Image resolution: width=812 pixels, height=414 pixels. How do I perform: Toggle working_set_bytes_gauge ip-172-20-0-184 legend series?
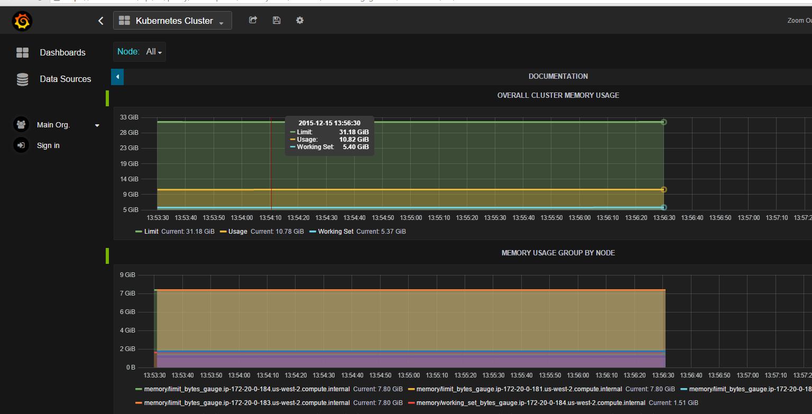click(531, 403)
